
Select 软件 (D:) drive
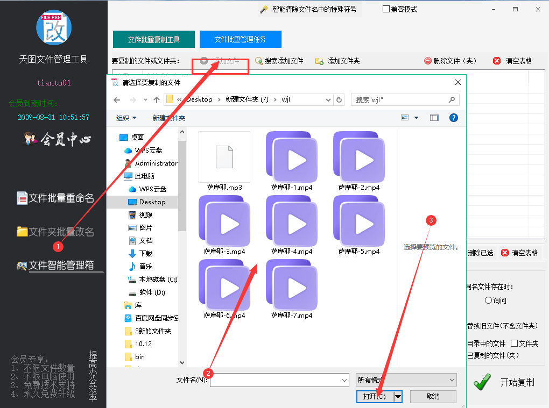pos(147,292)
